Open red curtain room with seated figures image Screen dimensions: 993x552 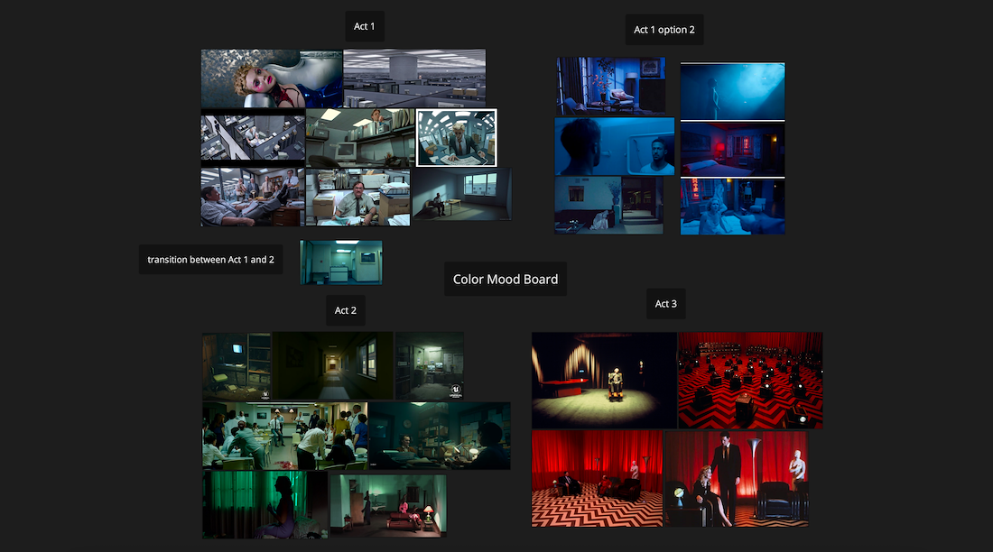coord(598,479)
